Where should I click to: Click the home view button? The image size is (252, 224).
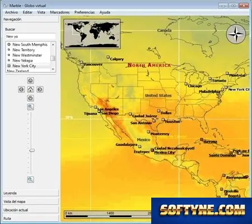pos(31,89)
